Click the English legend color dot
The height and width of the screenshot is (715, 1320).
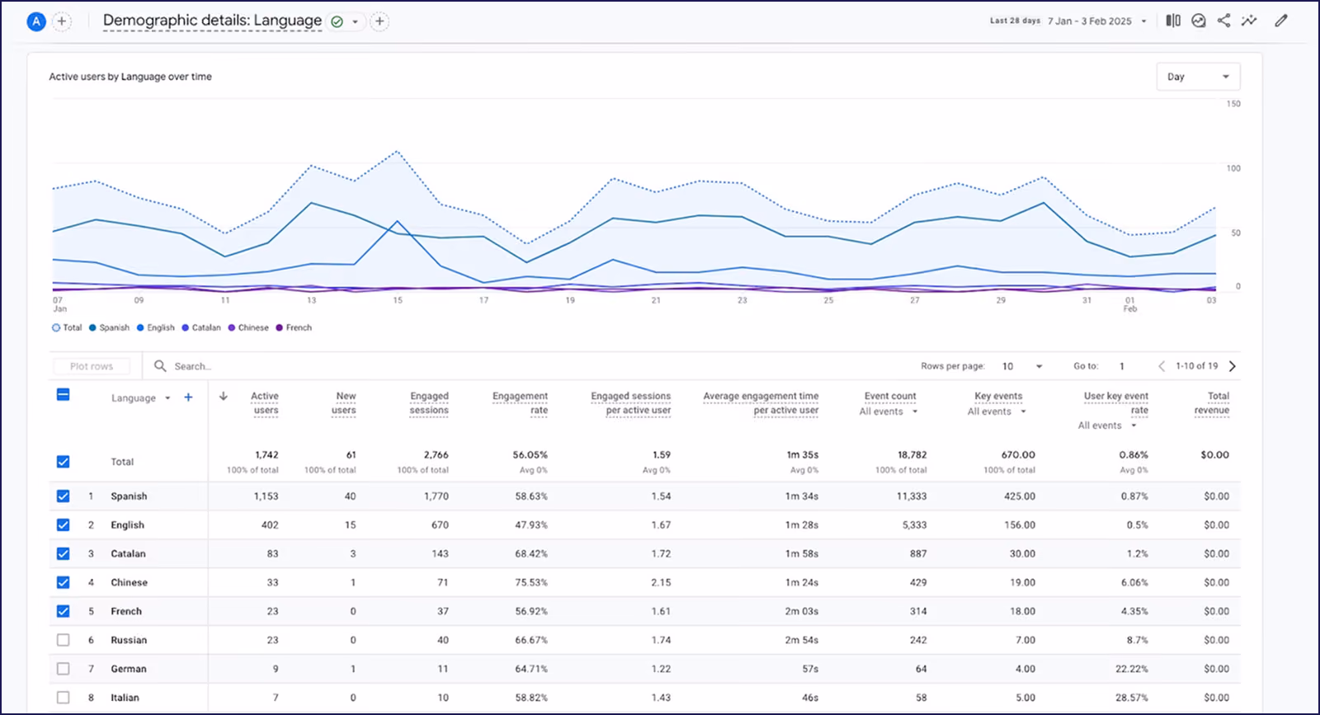(141, 327)
